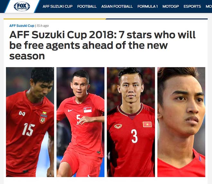The image size is (212, 184).
Task: Click the '15 h ago' timestamp
Action: coord(43,26)
